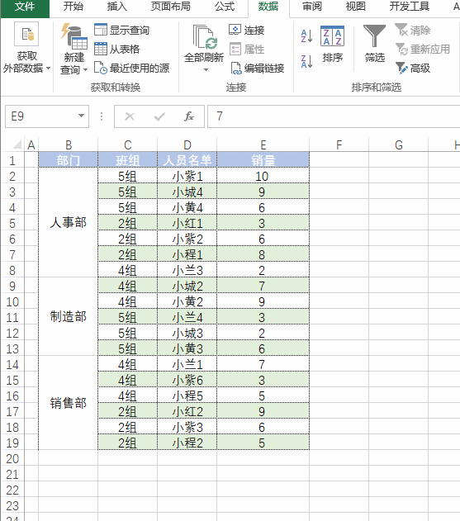The image size is (460, 521).
Task: Click the 人员名单 header cell
Action: [x=187, y=160]
